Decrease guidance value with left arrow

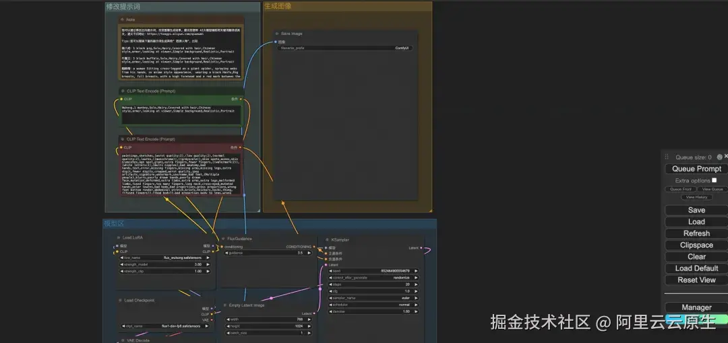(226, 253)
